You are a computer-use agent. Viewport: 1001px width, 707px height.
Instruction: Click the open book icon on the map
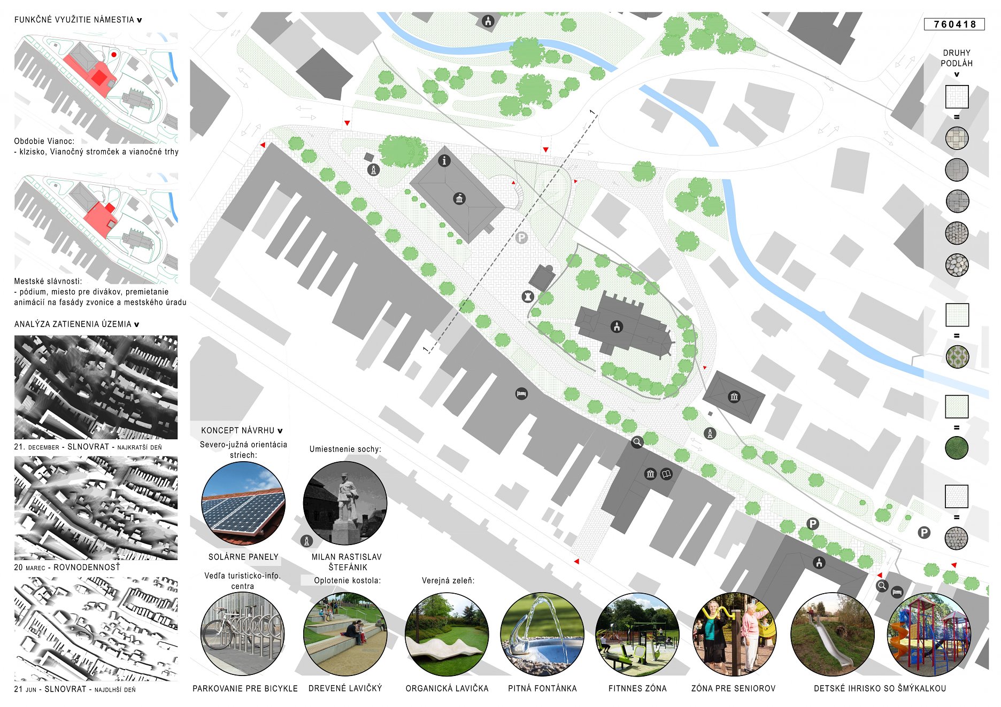point(666,474)
